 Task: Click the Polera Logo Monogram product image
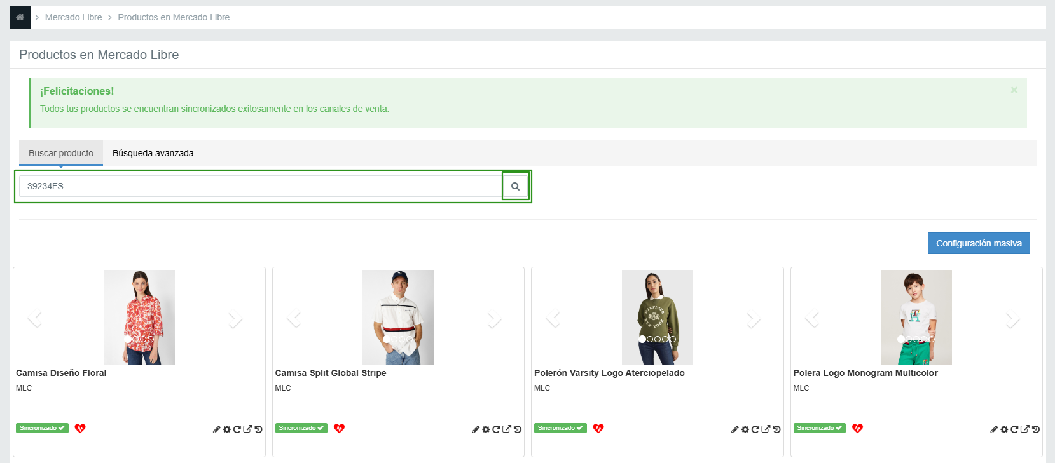pyautogui.click(x=916, y=318)
